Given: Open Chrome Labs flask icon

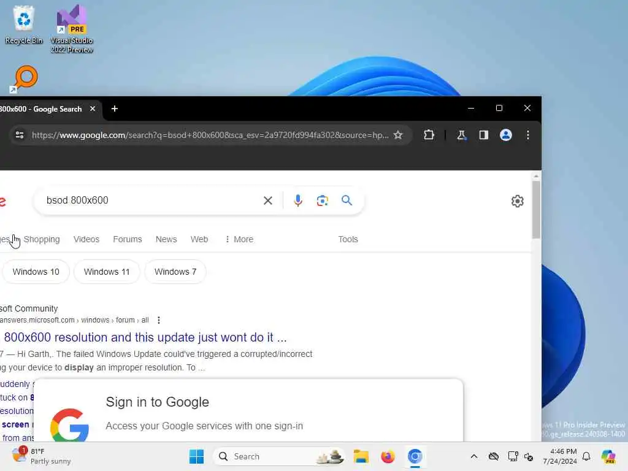Looking at the screenshot, I should coord(461,135).
